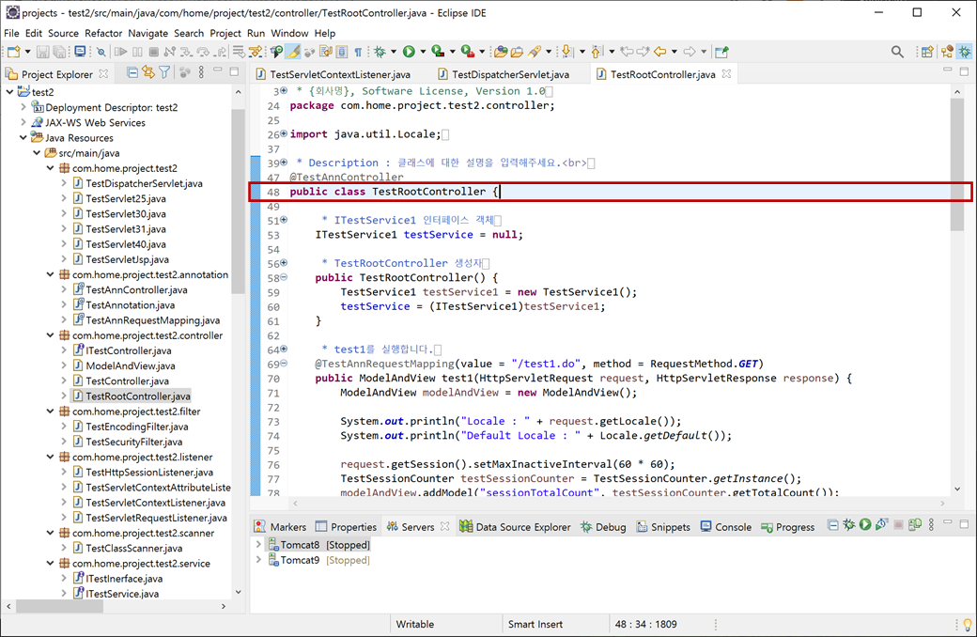Switch to TestServletContextListener.java editor tab
Image resolution: width=977 pixels, height=637 pixels.
333,74
